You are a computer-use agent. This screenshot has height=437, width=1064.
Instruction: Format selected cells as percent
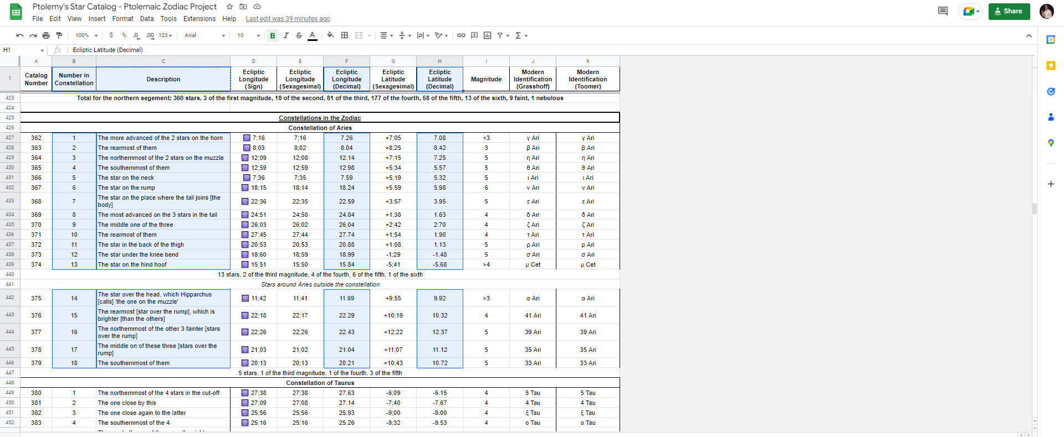[x=124, y=35]
